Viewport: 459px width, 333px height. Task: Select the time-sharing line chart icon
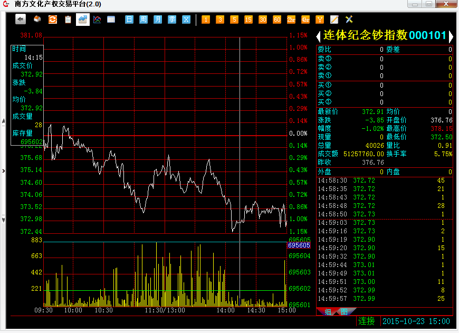[x=82, y=19]
